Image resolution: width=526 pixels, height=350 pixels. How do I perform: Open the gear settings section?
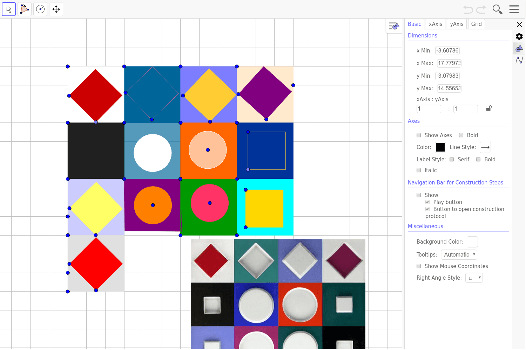pos(519,36)
